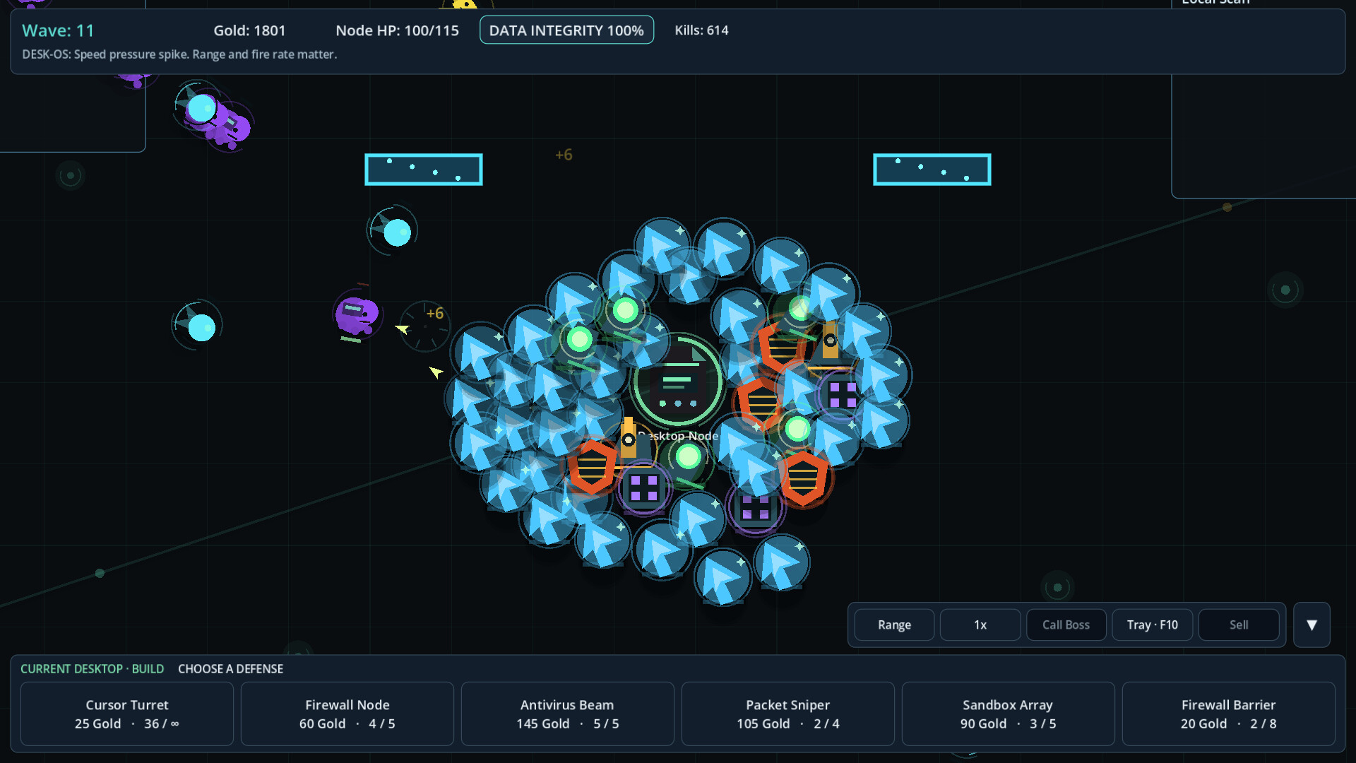Click the yellow packet sniper tower upper right
Viewport: 1356px width, 763px height.
[830, 345]
